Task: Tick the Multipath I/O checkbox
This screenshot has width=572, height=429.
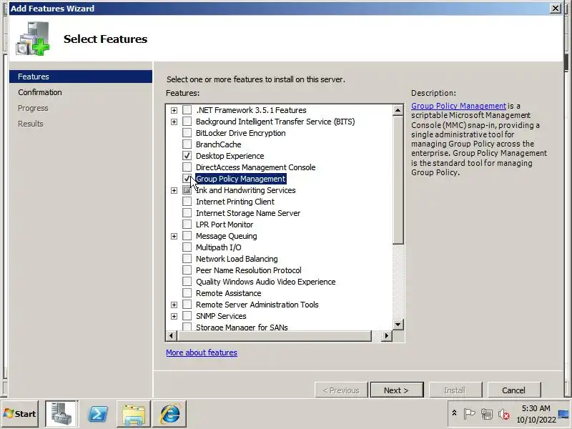Action: [x=187, y=247]
